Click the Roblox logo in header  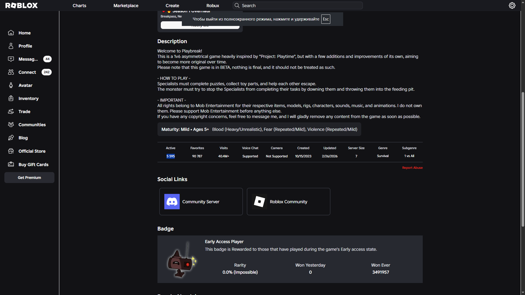pyautogui.click(x=21, y=5)
